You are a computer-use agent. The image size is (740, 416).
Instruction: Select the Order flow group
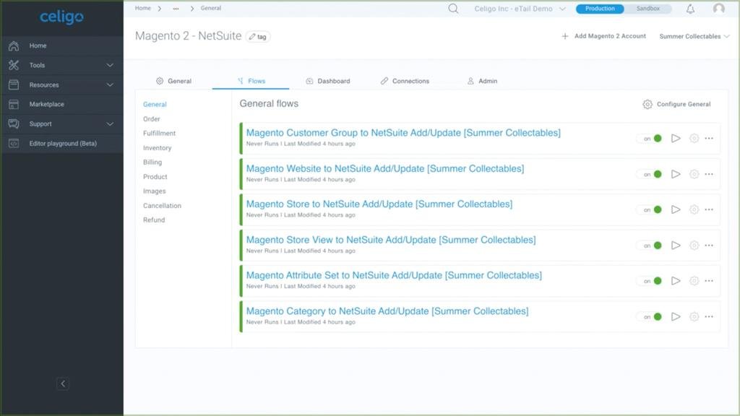point(152,119)
